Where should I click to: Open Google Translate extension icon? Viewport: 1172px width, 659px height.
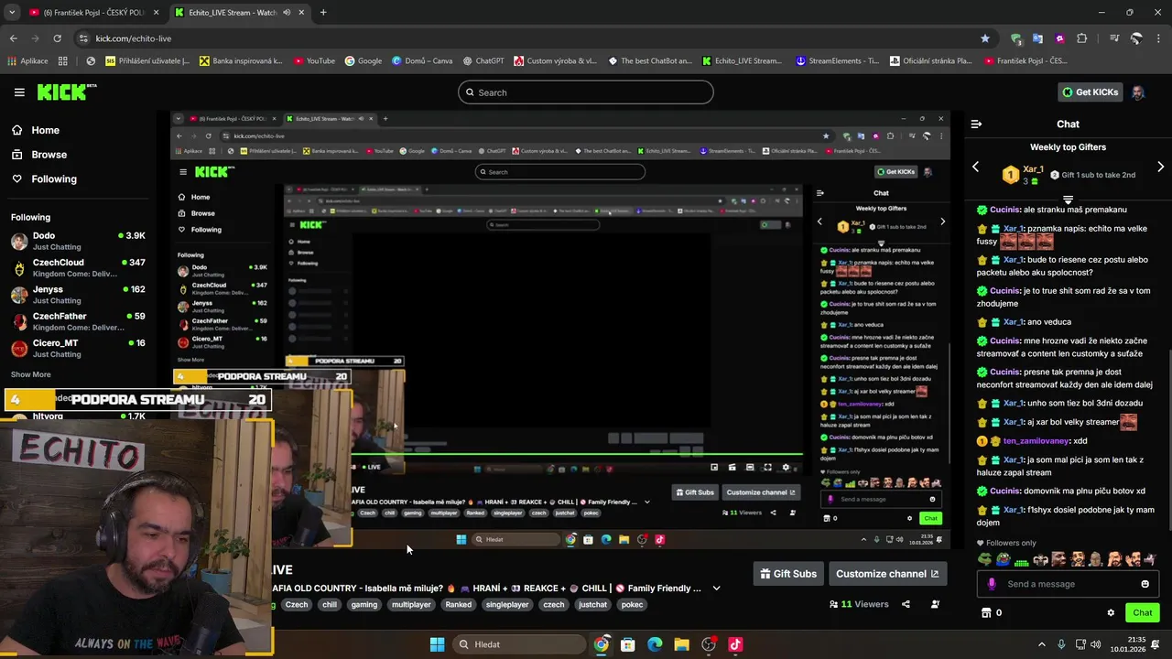1037,38
